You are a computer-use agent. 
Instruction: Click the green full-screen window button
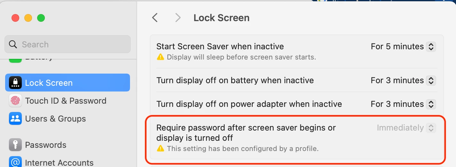tap(41, 18)
